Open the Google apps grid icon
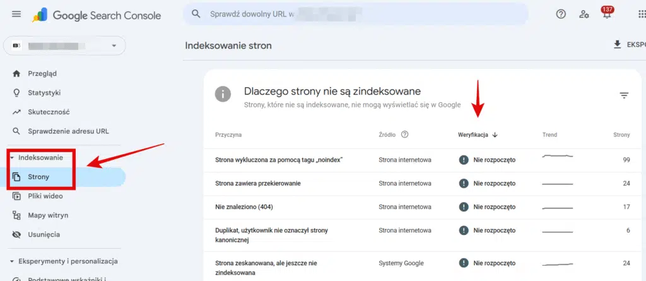The image size is (646, 281). (x=641, y=14)
